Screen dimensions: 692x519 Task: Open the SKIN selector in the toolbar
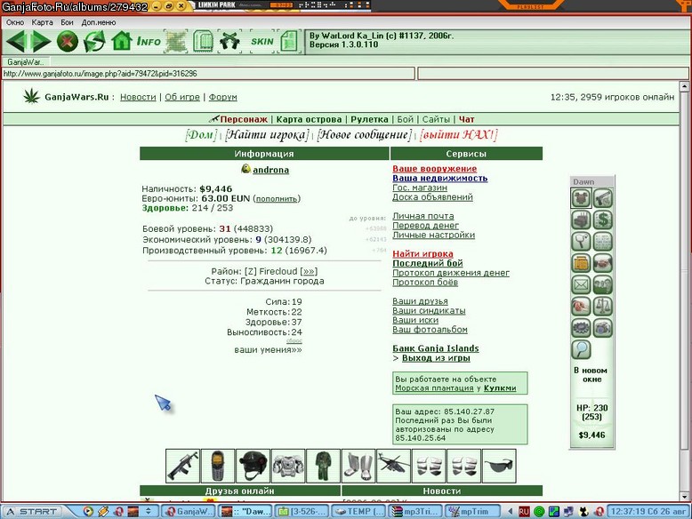(262, 42)
